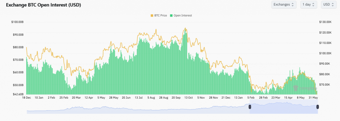The image size is (340, 121).
Task: Click the '5 Nov' date label
Action: pos(201,98)
